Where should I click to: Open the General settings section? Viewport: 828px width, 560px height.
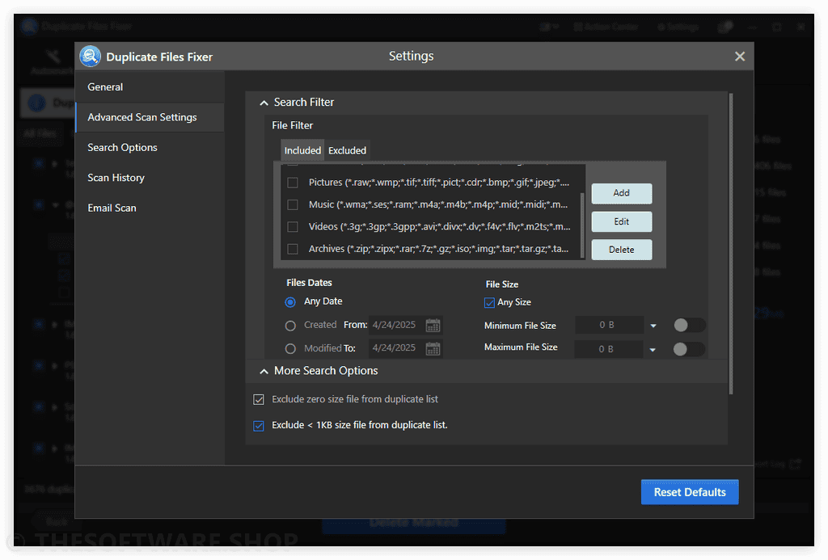[150, 87]
